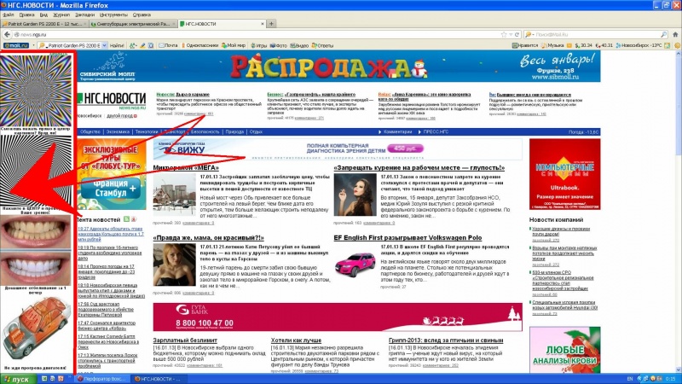Click the mail.ru logo on the toolbar

click(16, 45)
